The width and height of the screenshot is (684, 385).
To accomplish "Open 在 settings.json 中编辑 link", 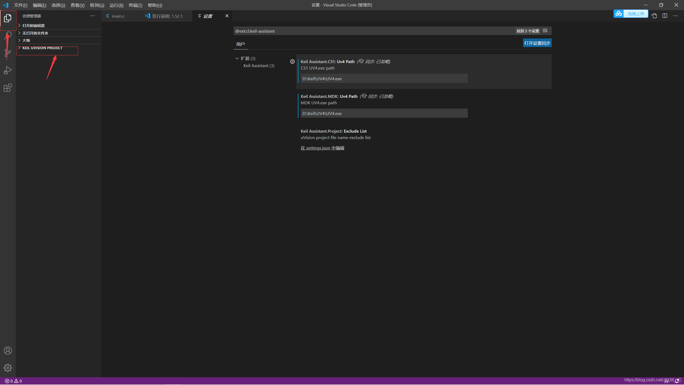I will 322,148.
